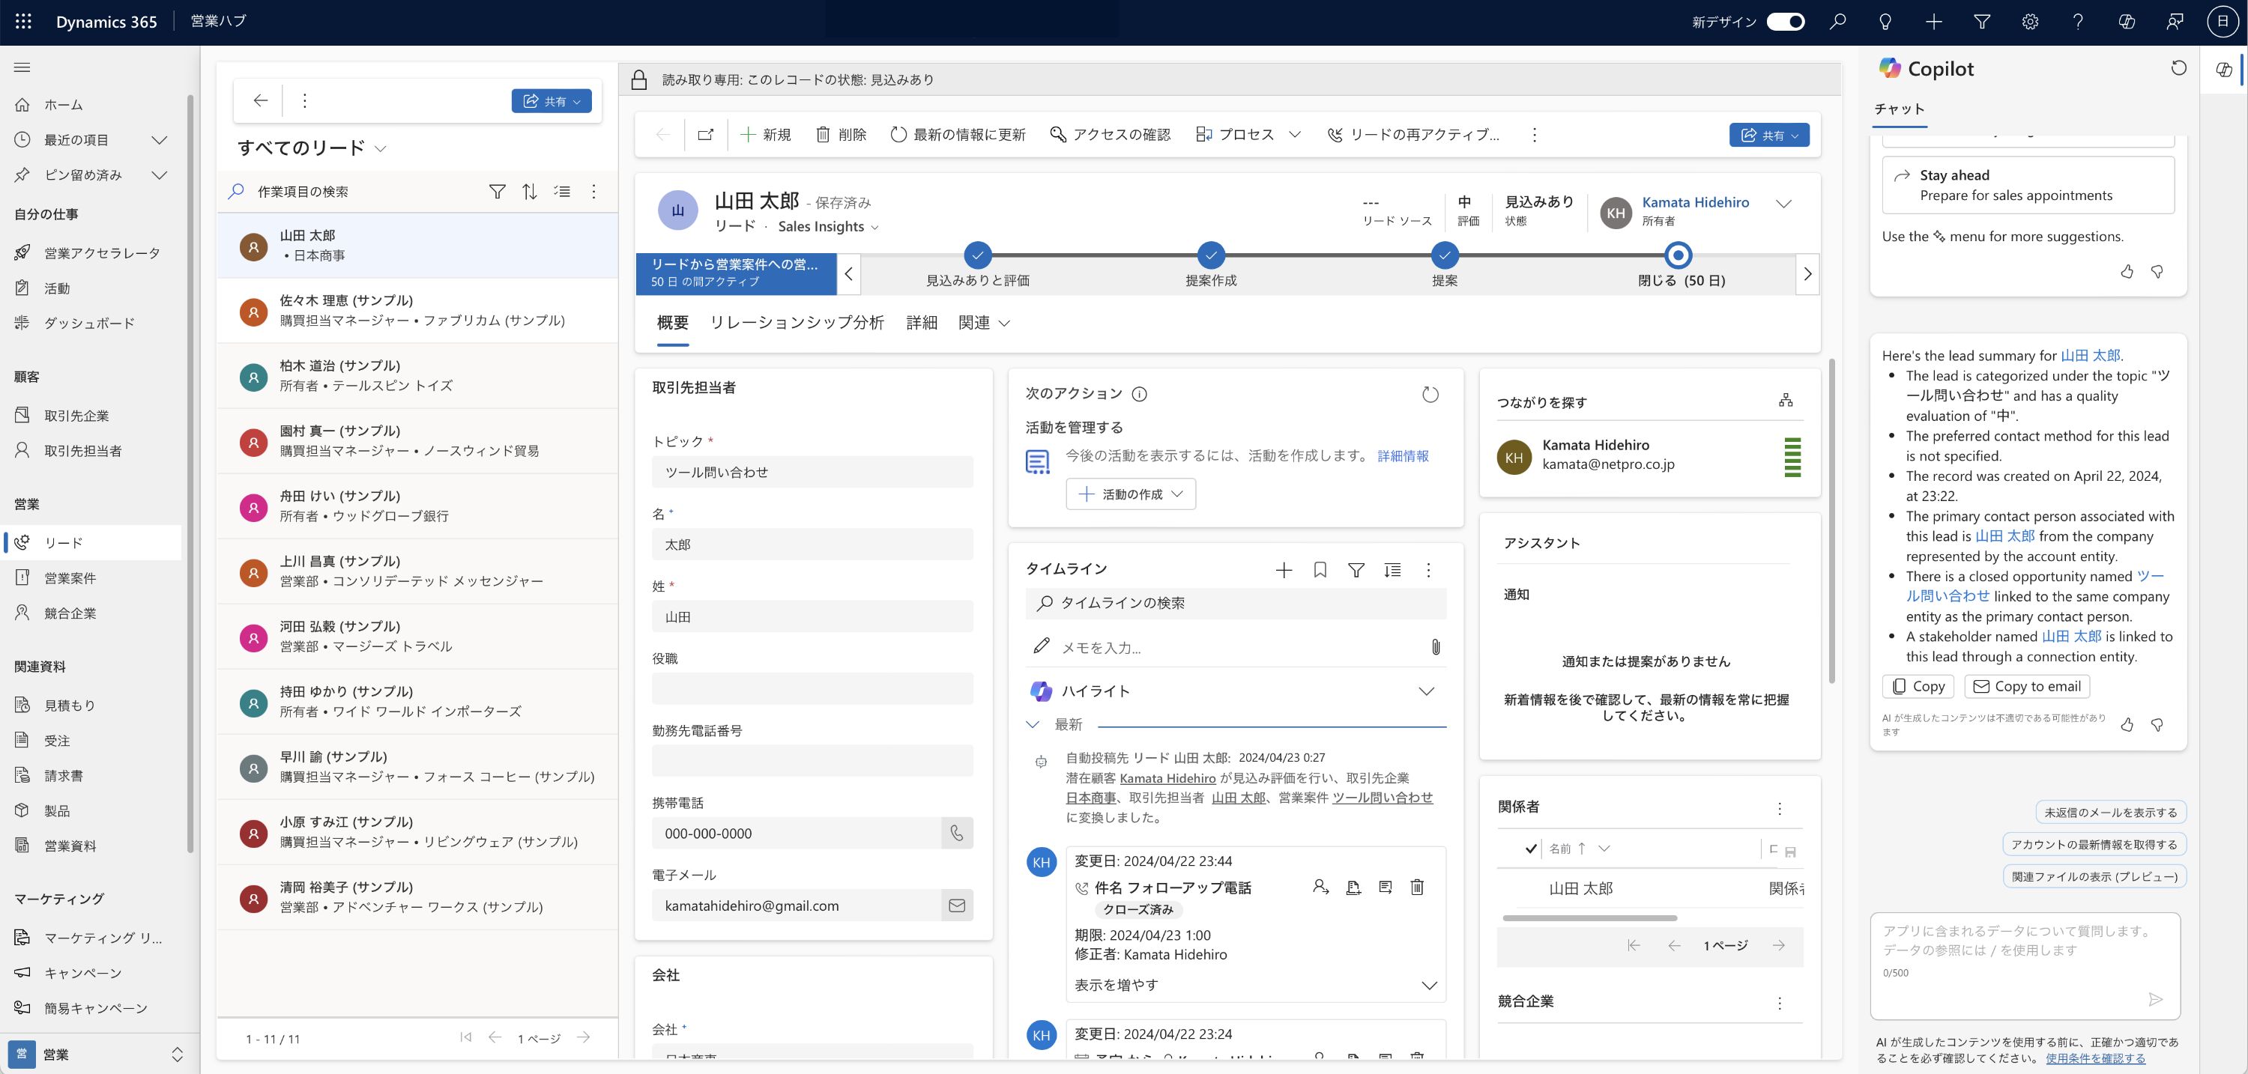2248x1074 pixels.
Task: Send email to kamatahidehiro@gmail.com icon
Action: [x=956, y=905]
